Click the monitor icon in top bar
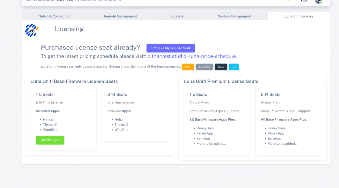 tap(304, 1)
